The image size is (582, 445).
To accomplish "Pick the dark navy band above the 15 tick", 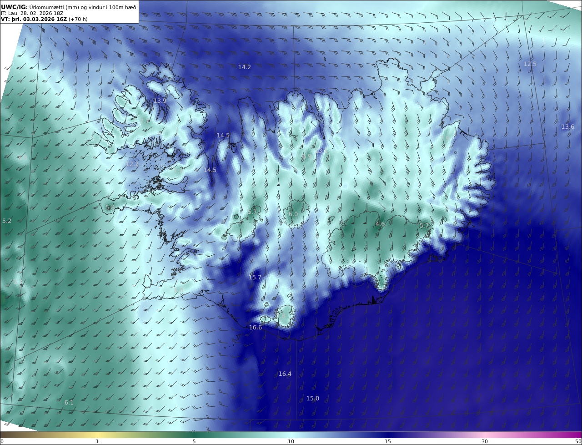I will coord(388,435).
